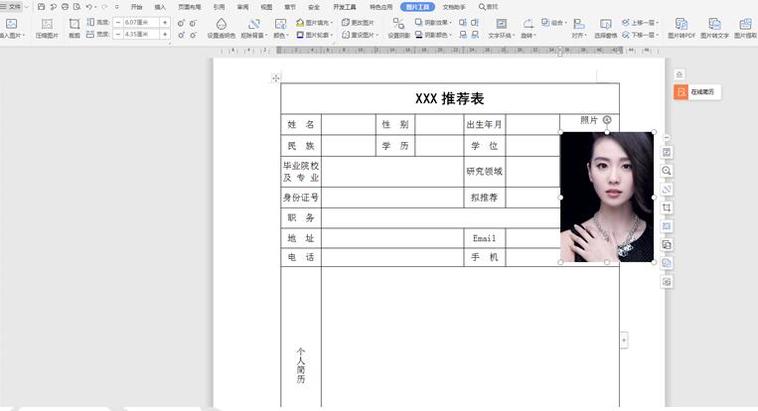758x411 pixels.
Task: Open the 插入 (Insert) tab
Action: [x=160, y=7]
